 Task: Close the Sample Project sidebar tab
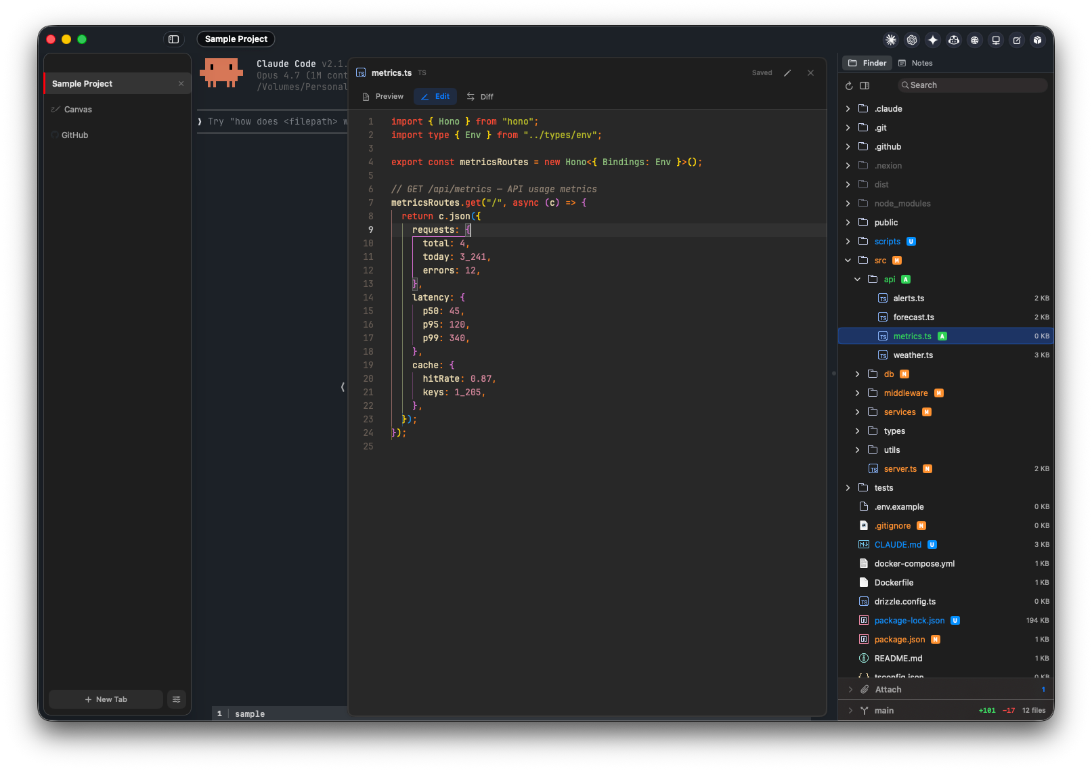[181, 84]
